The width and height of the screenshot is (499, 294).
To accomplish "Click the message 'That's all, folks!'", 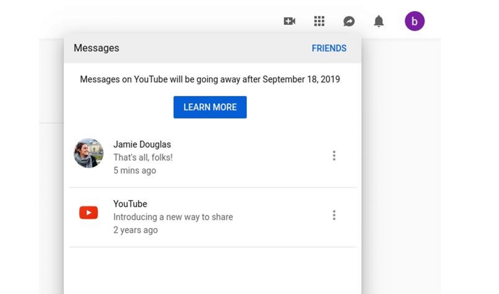I will [x=143, y=157].
